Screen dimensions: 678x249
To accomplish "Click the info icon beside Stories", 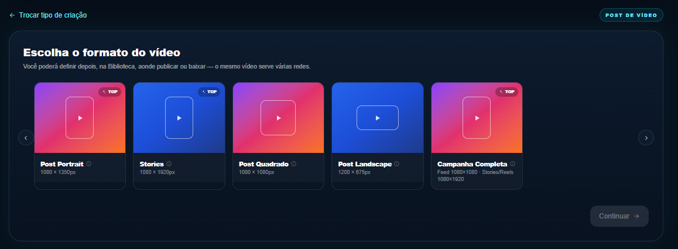I will tap(169, 164).
